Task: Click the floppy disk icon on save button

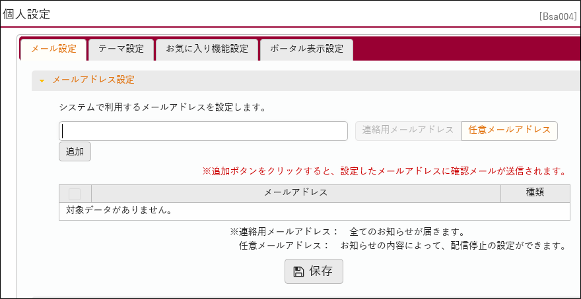Action: tap(298, 271)
